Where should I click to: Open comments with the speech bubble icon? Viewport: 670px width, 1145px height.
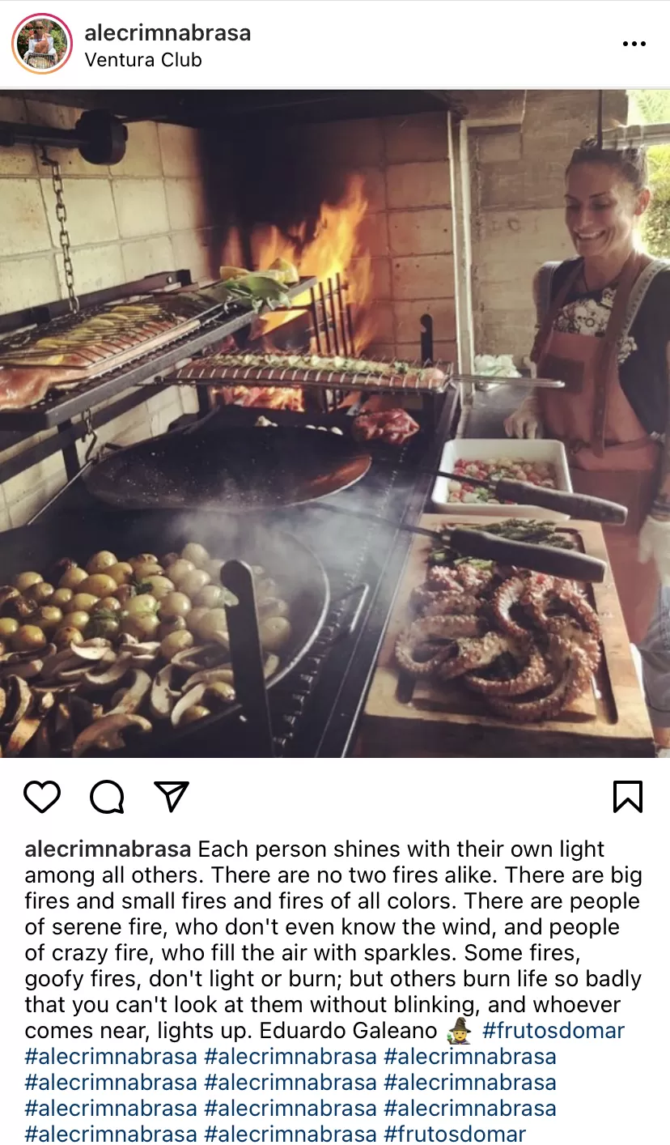click(x=107, y=797)
